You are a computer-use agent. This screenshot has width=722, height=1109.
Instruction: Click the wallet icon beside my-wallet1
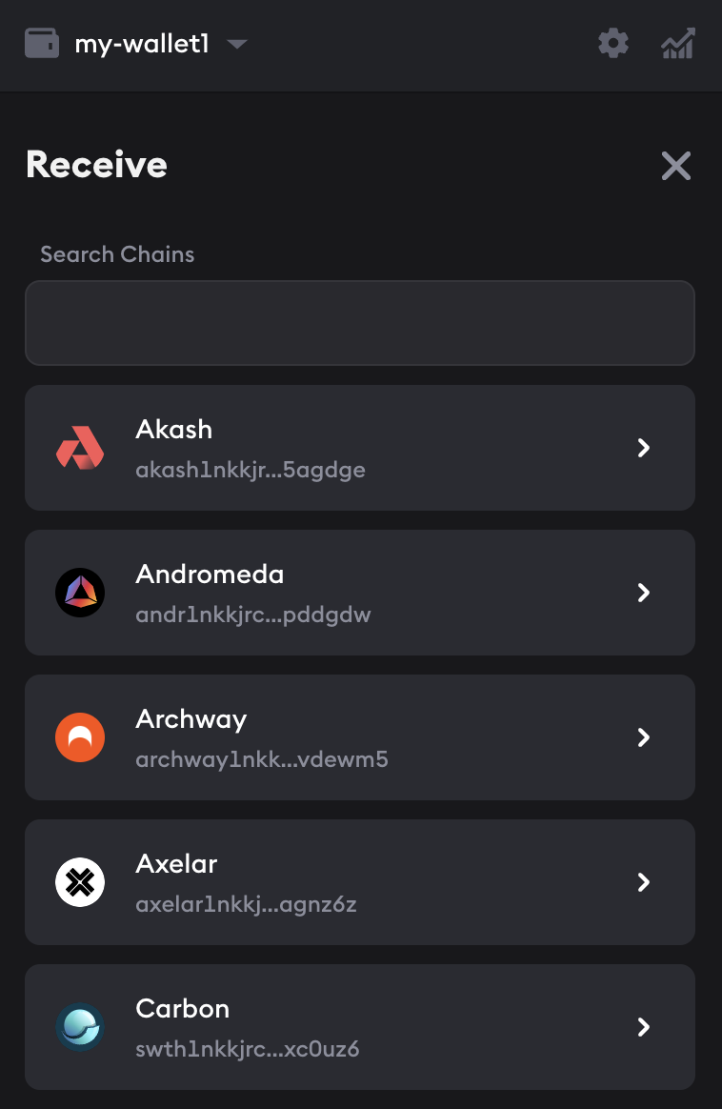[x=42, y=44]
